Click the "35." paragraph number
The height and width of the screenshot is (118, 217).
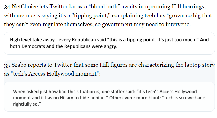point(8,65)
